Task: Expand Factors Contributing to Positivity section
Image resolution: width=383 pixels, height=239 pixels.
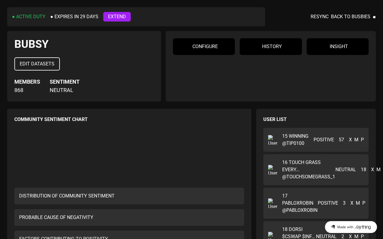Action: coord(129,236)
